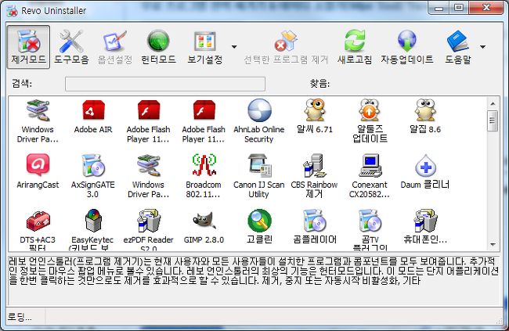Select the 제거모드 uninstaller toolbar button
This screenshot has width=509, height=331.
click(28, 47)
